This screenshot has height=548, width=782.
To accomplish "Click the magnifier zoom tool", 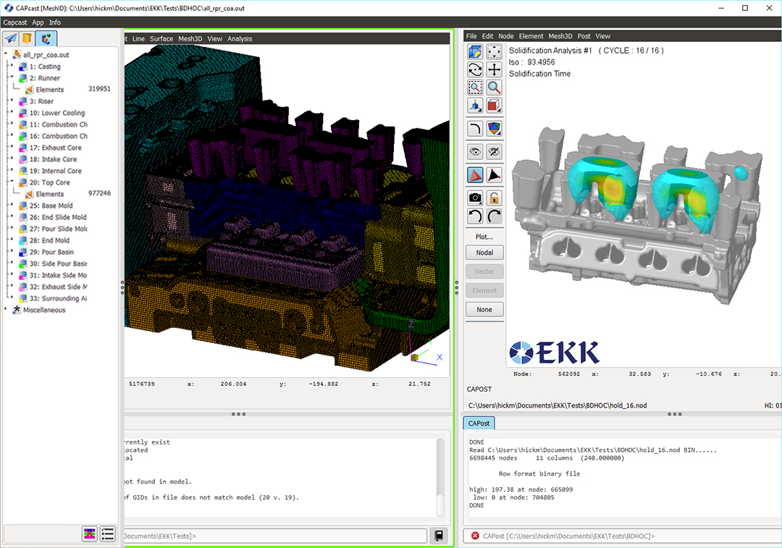I will tap(495, 88).
